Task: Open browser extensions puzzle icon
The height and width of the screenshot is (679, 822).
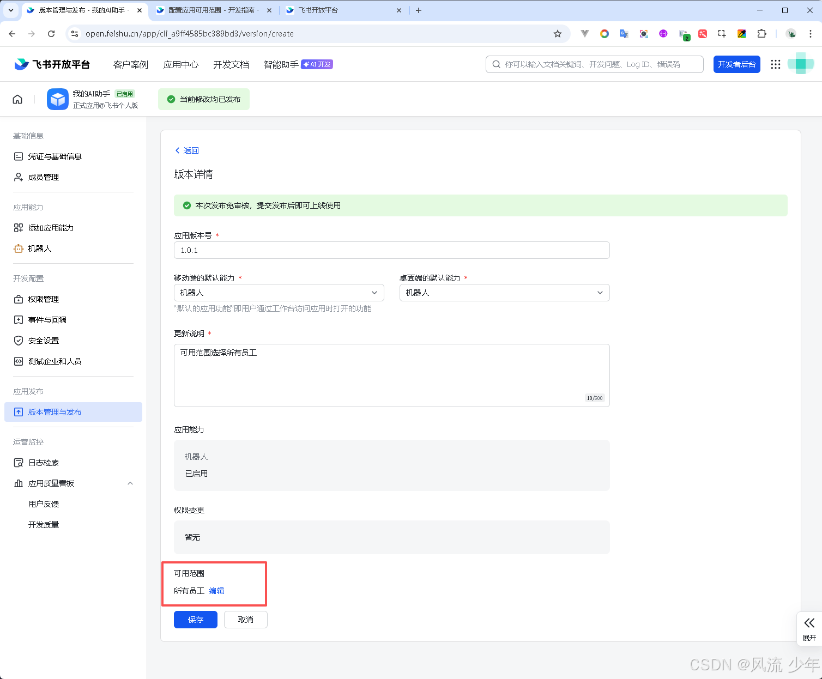Action: [761, 34]
